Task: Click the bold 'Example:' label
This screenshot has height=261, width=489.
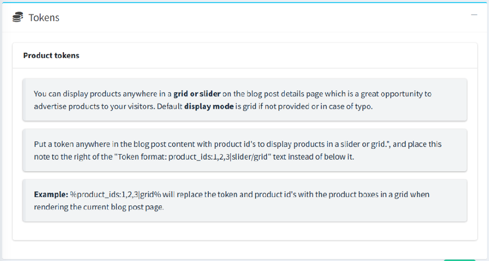Action: [x=51, y=194]
